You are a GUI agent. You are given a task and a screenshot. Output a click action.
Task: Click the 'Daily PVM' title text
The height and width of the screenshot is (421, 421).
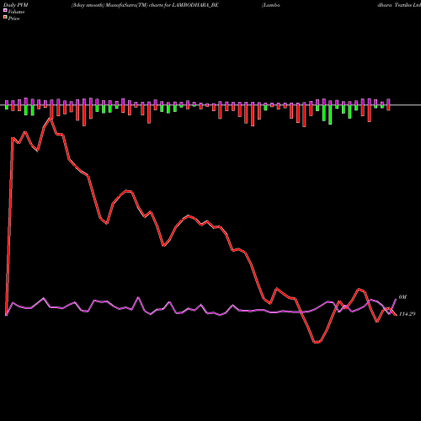click(x=16, y=5)
